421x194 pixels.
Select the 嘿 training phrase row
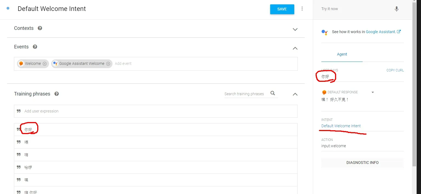[x=156, y=180]
